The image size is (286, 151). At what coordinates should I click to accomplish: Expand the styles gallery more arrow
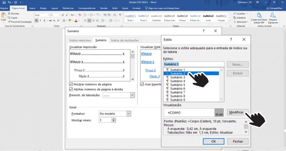coord(229,21)
